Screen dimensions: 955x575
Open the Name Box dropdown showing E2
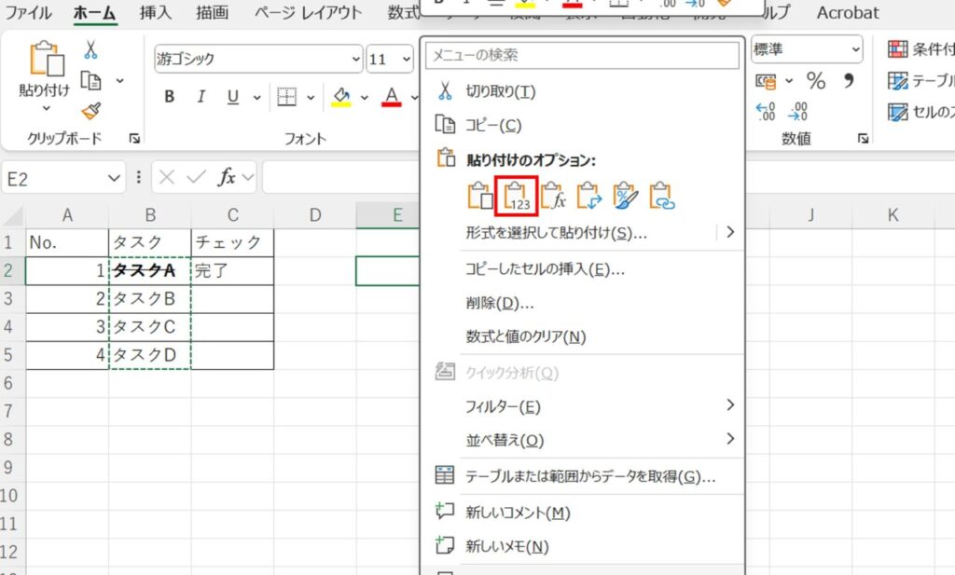(113, 178)
